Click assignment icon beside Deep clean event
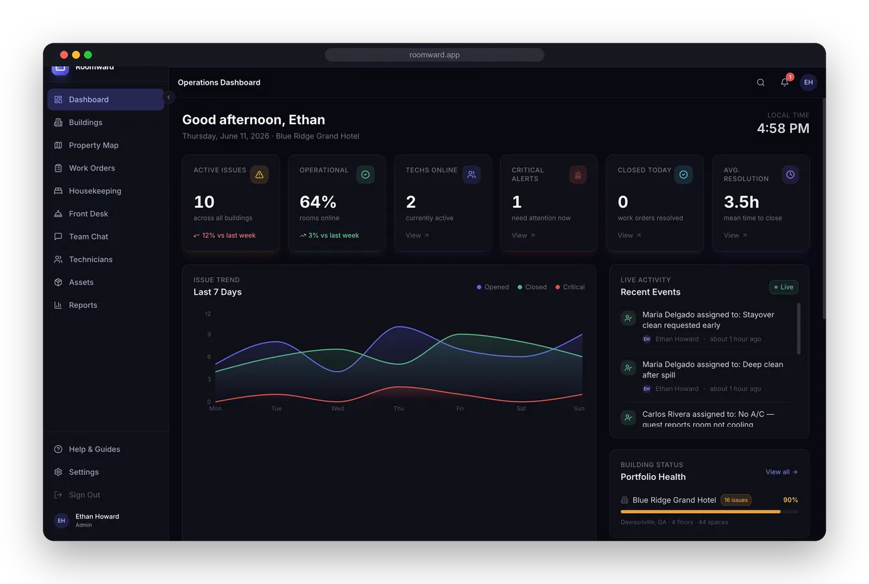Viewport: 869px width, 584px height. click(628, 368)
